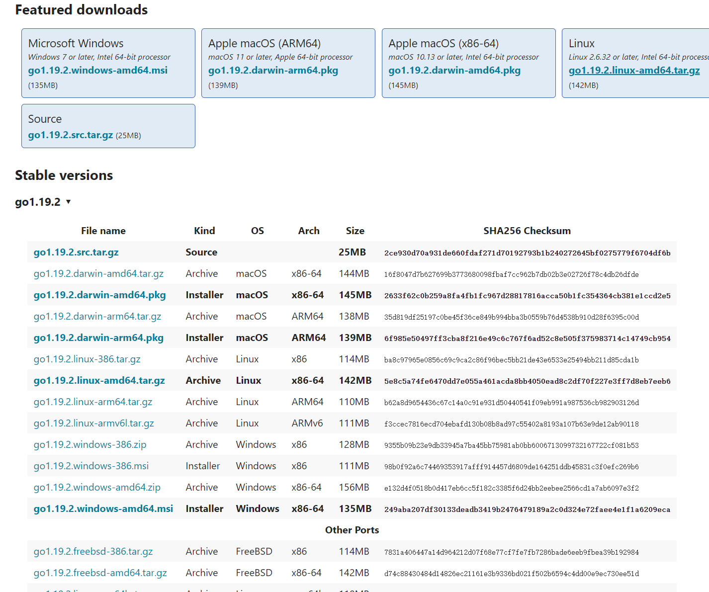
Task: Click the Linux featured card title
Action: (582, 43)
